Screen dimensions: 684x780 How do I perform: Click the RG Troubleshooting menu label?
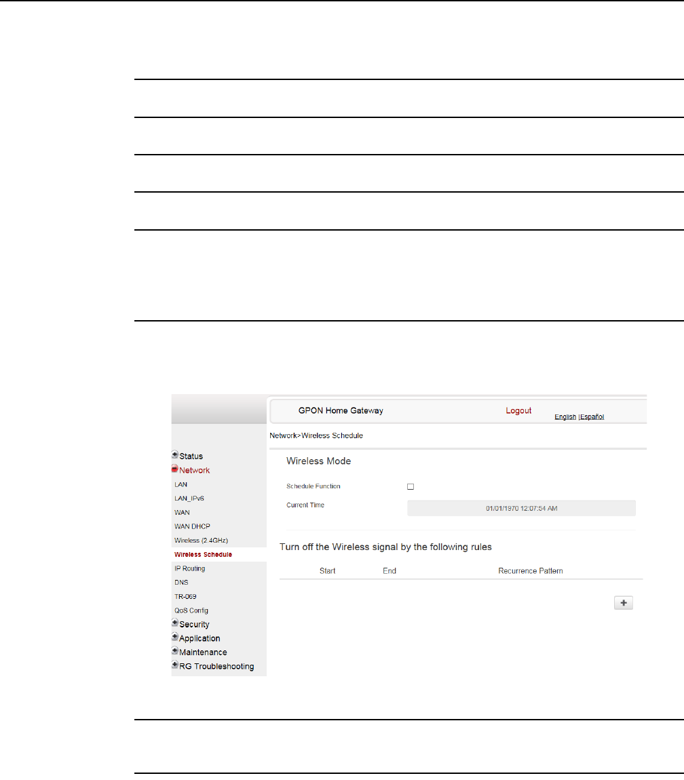click(x=216, y=666)
